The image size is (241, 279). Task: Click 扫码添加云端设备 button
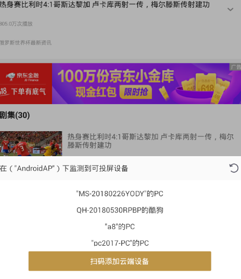[x=120, y=261]
